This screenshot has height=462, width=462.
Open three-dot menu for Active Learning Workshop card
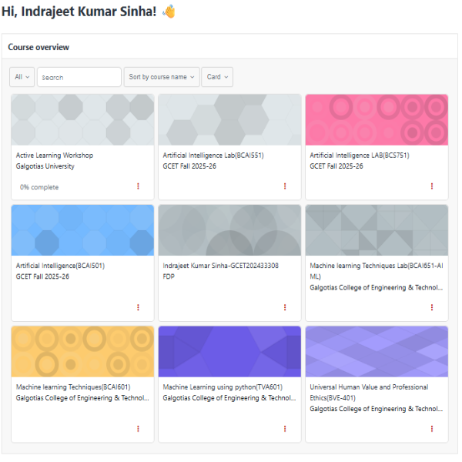click(x=139, y=186)
